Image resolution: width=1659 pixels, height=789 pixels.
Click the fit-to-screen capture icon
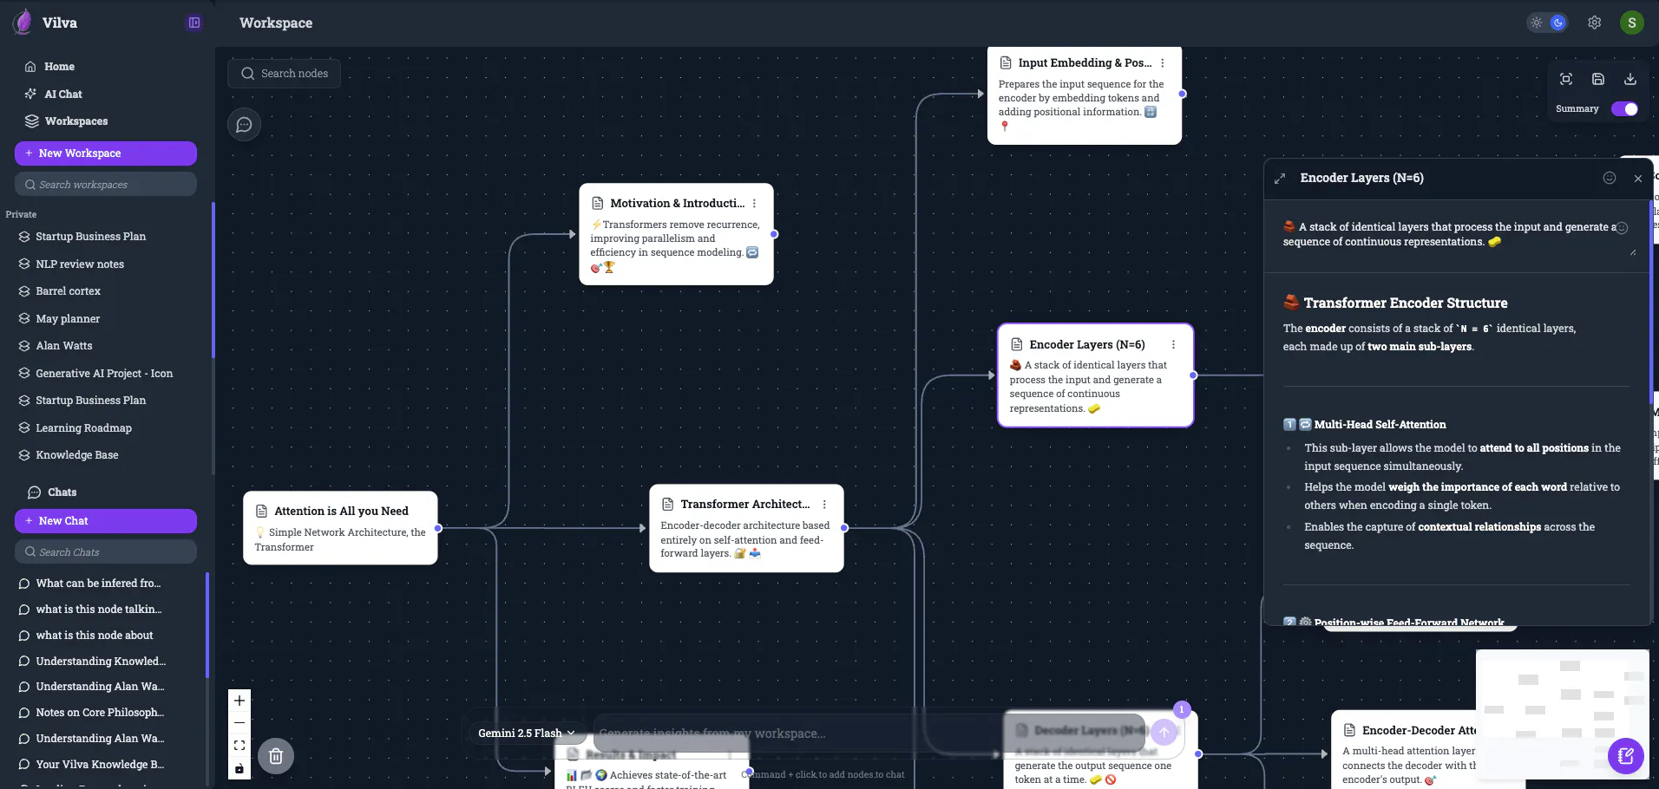(1566, 79)
